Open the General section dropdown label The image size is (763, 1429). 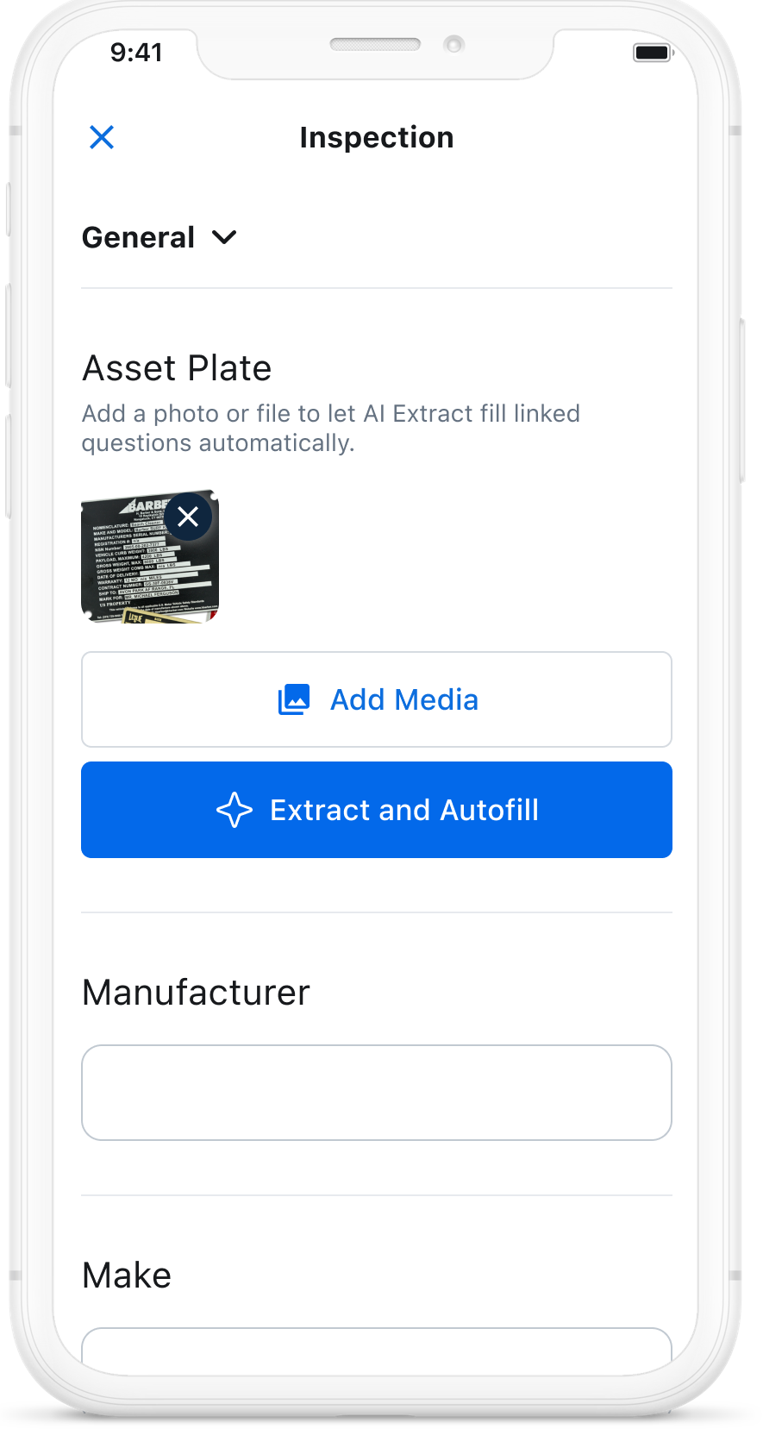138,237
